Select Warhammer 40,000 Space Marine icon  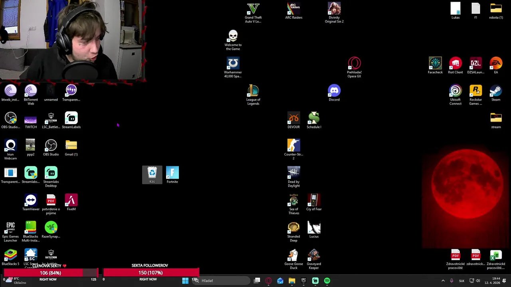coord(233,68)
